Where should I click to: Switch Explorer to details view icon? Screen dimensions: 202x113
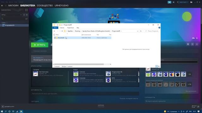[157, 66]
